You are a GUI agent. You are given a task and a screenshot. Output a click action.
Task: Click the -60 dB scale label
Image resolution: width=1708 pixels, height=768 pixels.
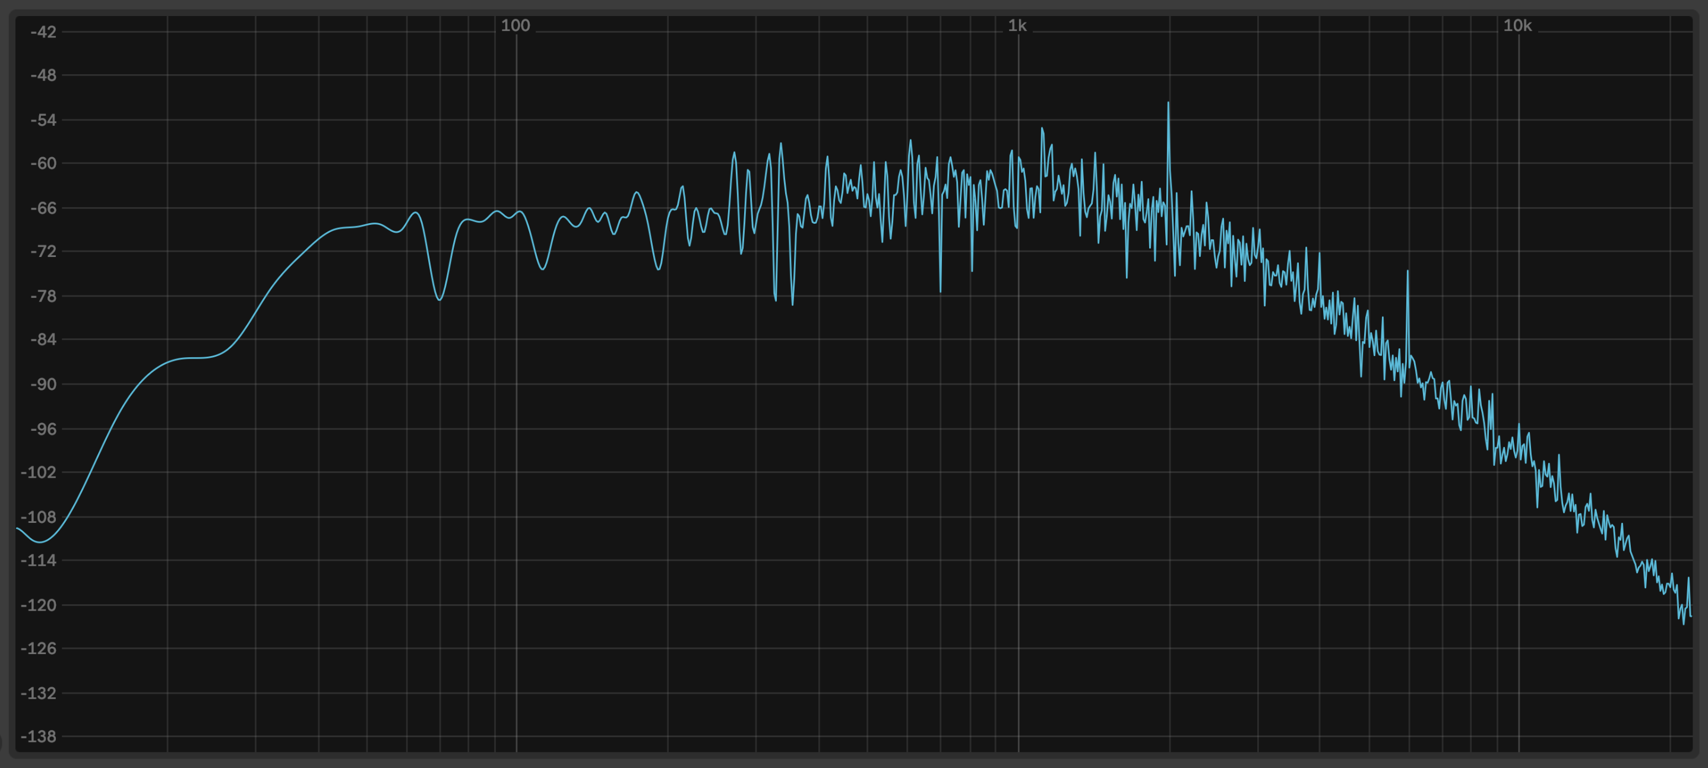pos(43,164)
